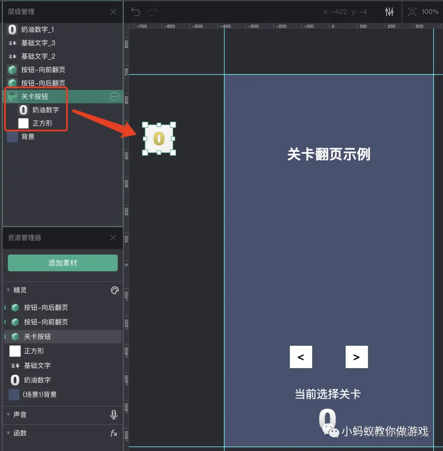The width and height of the screenshot is (443, 451).
Task: Click the 基础文字 text icon in resources
Action: [x=14, y=365]
